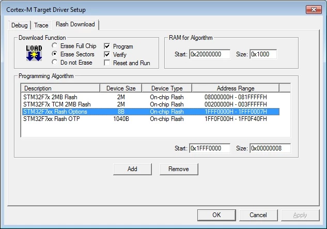This screenshot has width=327, height=229.
Task: Click the LOAD download icon
Action: coord(34,53)
